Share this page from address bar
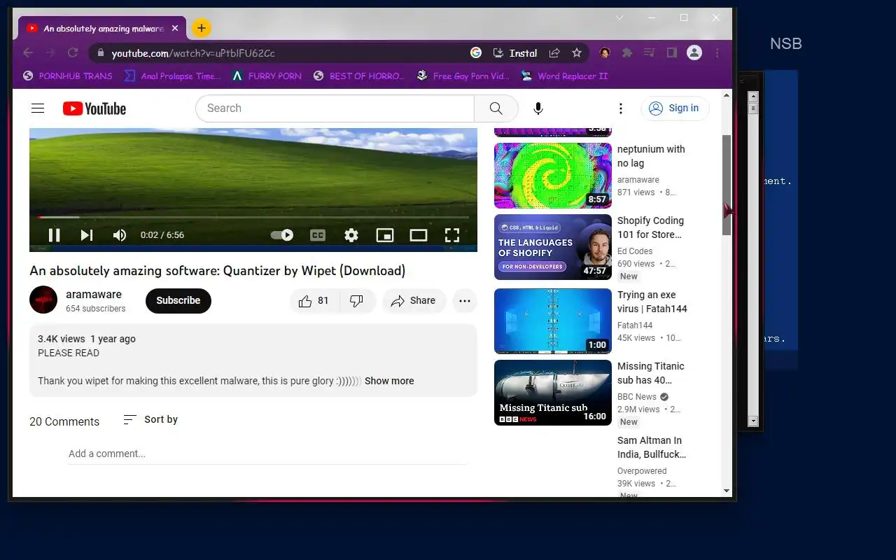The image size is (896, 560). point(554,52)
